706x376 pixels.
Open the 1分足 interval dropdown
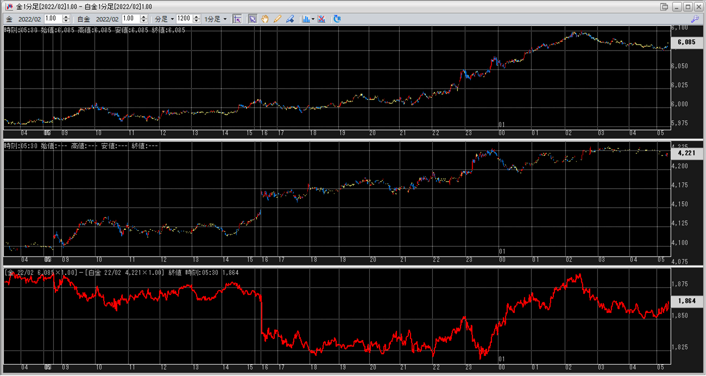coord(216,19)
